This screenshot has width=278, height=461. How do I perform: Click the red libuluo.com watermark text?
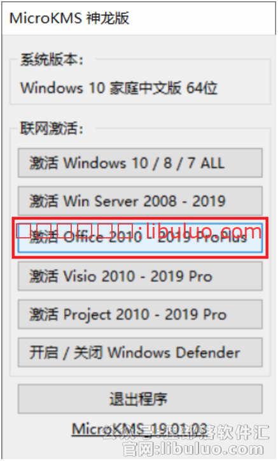tap(139, 230)
